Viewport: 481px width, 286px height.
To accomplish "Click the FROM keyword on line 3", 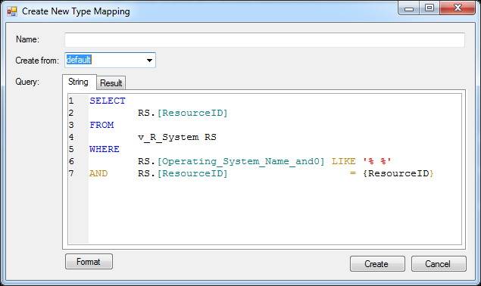I will tap(102, 125).
